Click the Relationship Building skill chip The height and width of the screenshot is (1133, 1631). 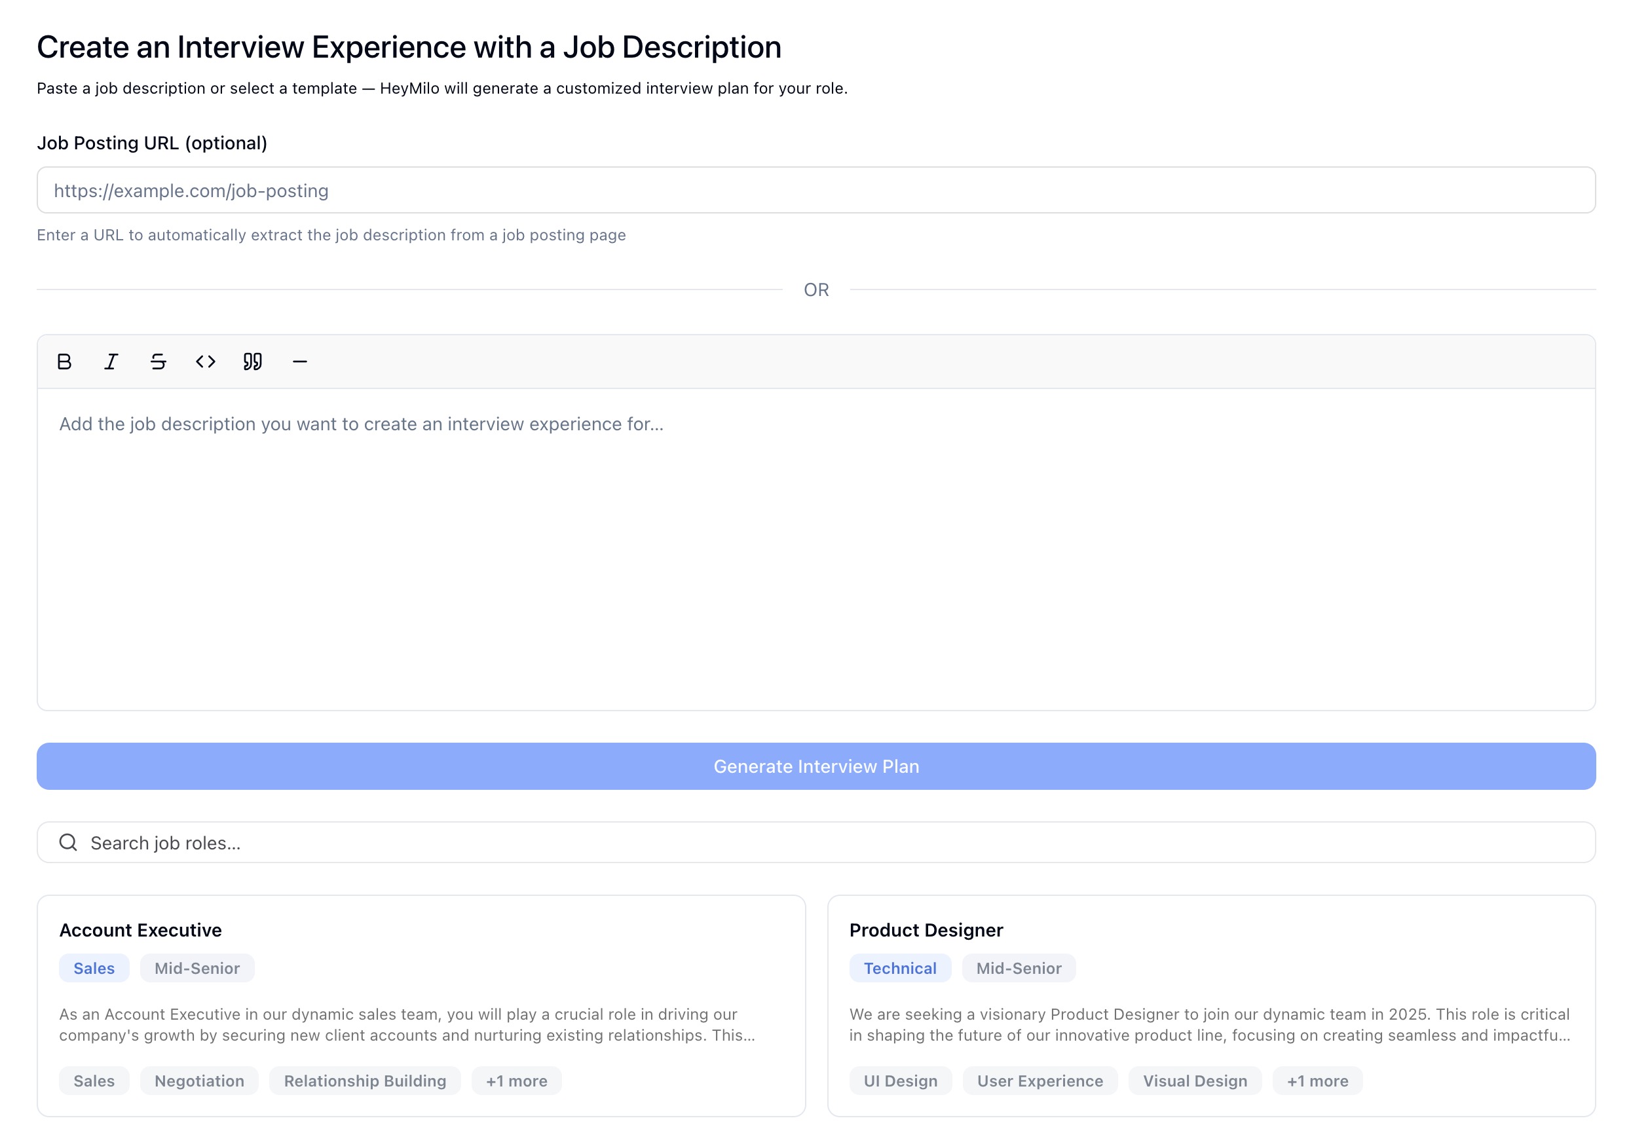point(364,1081)
